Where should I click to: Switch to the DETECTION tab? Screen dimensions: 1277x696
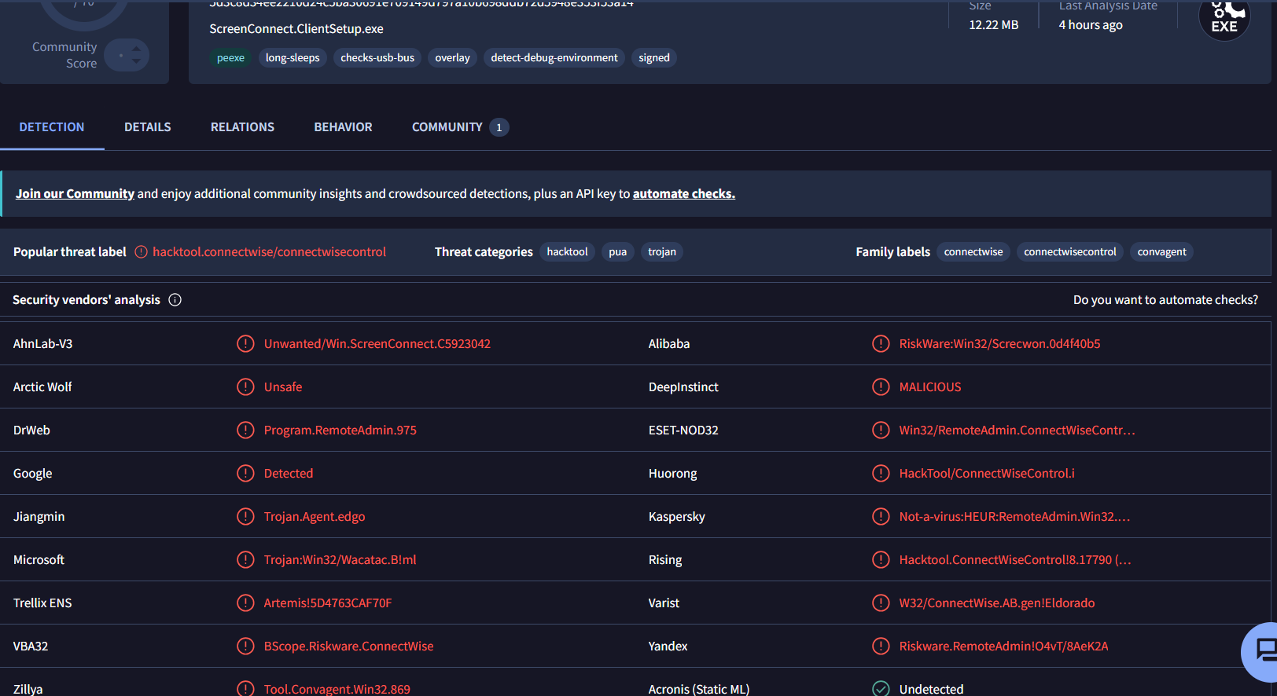pyautogui.click(x=52, y=127)
